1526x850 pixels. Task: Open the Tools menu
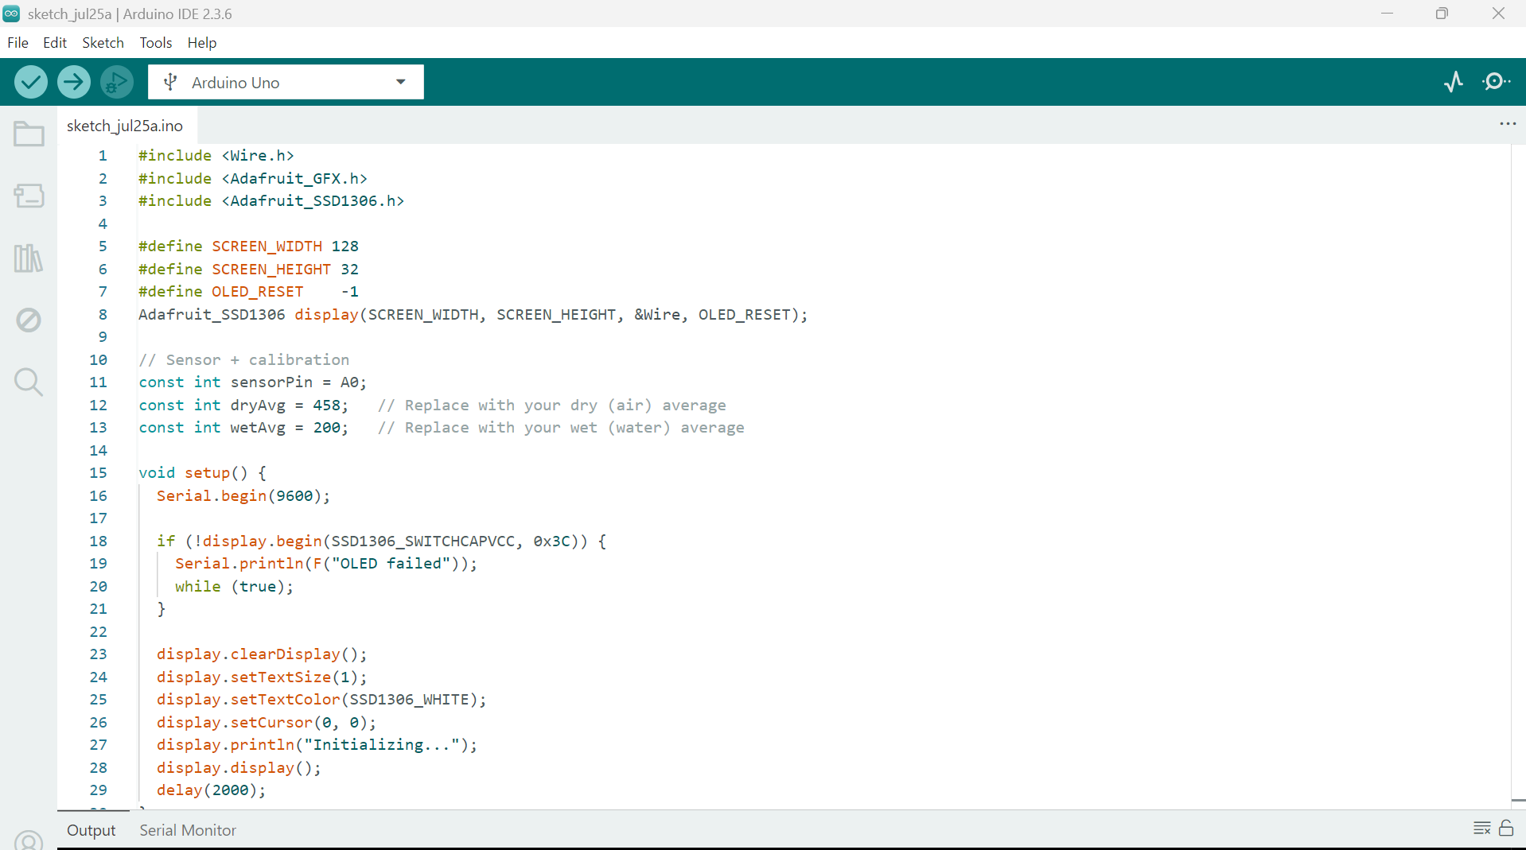[x=156, y=43]
